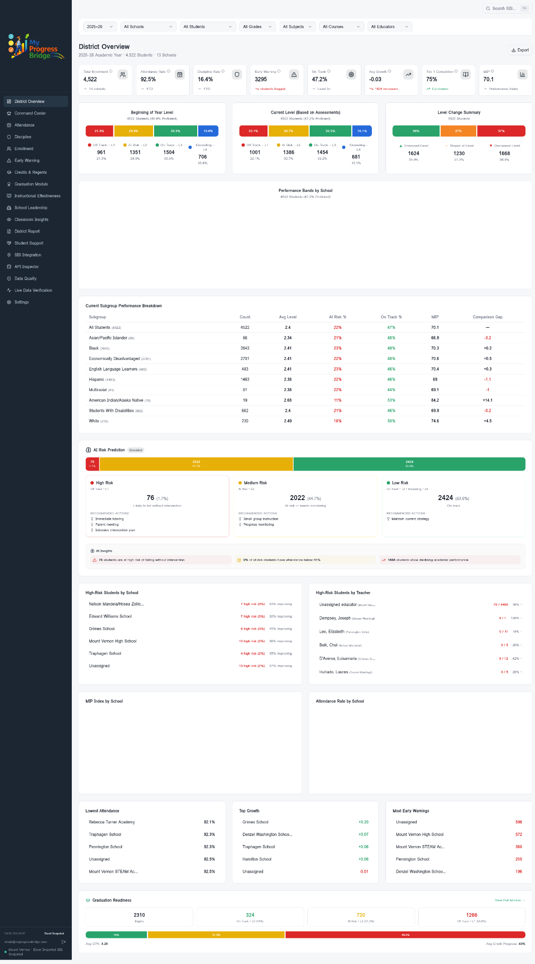535x964 pixels.
Task: Click the View Full Module link
Action: (x=510, y=900)
